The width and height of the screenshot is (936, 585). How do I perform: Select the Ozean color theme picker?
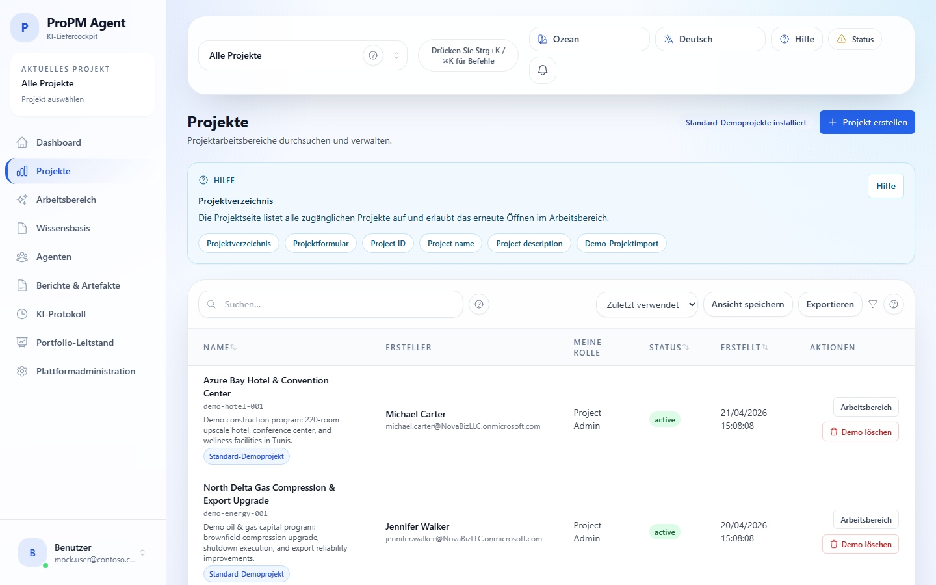(589, 39)
